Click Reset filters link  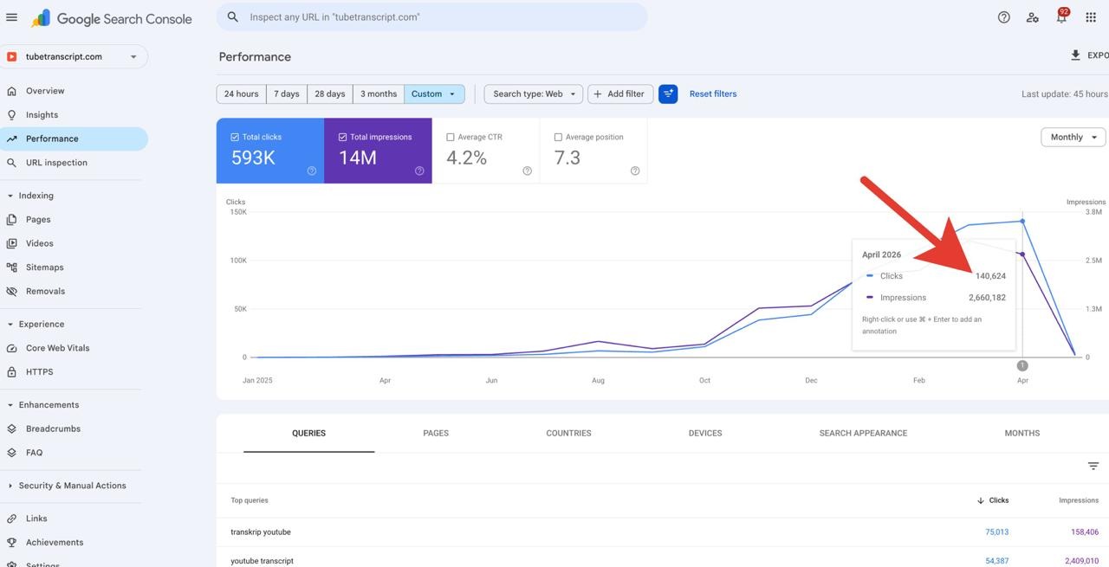coord(713,93)
